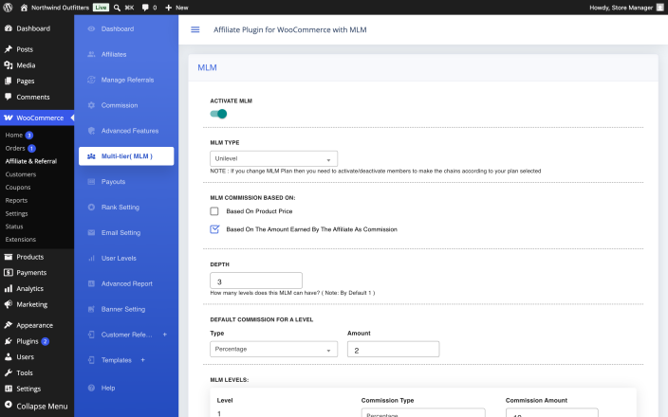Click the Tools wrench icon

click(x=9, y=372)
